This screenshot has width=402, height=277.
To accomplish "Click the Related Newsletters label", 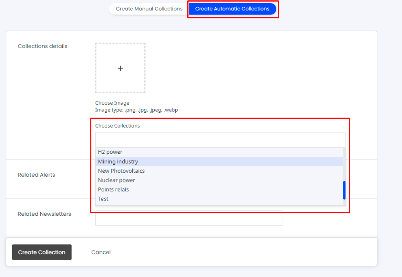I will pos(44,214).
